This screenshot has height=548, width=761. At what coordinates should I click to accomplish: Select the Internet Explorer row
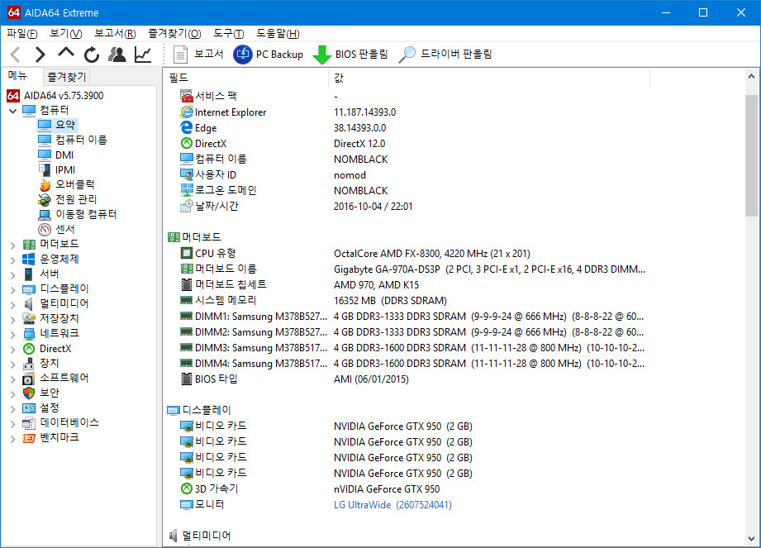[x=407, y=112]
